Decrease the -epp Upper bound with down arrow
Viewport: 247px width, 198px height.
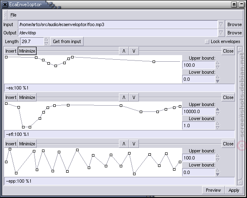tap(217, 160)
